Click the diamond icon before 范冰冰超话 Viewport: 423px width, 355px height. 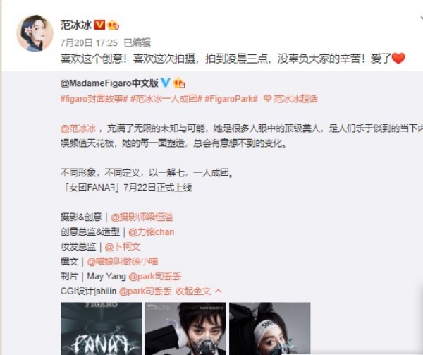[x=267, y=99]
